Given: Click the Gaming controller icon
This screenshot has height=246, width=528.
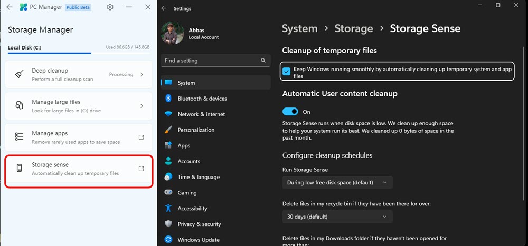Looking at the screenshot, I should (168, 193).
